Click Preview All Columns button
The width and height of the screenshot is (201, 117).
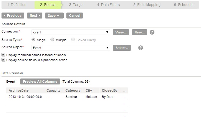coord(40,81)
